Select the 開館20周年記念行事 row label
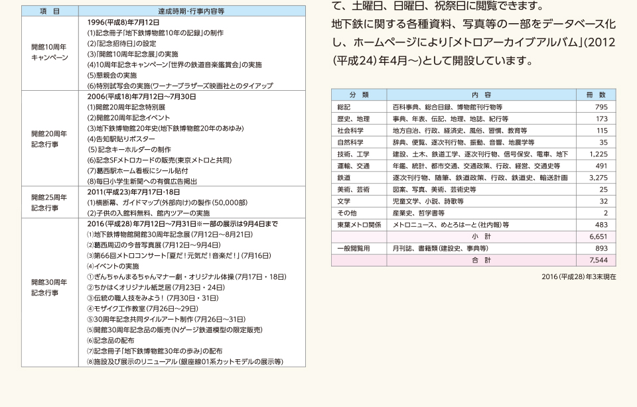637x407 pixels. point(50,138)
